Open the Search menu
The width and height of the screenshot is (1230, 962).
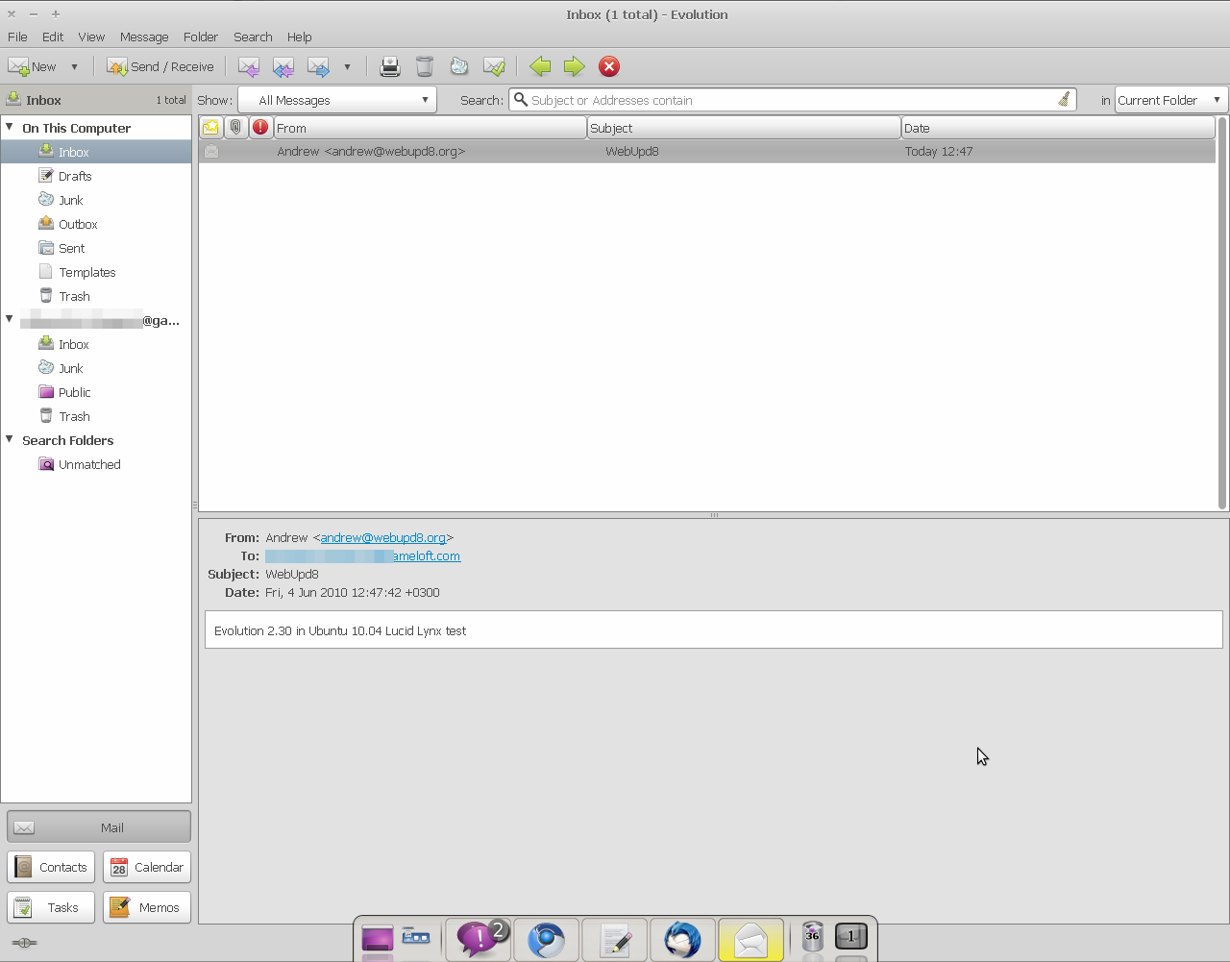253,37
